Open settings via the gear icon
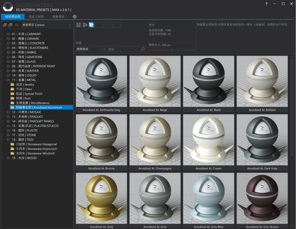The image size is (296, 229). (75, 17)
